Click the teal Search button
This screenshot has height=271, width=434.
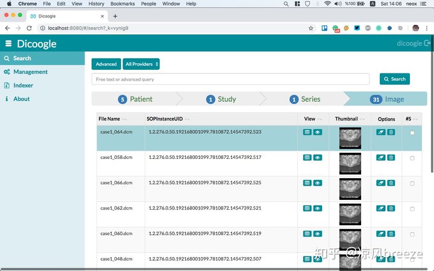point(395,79)
